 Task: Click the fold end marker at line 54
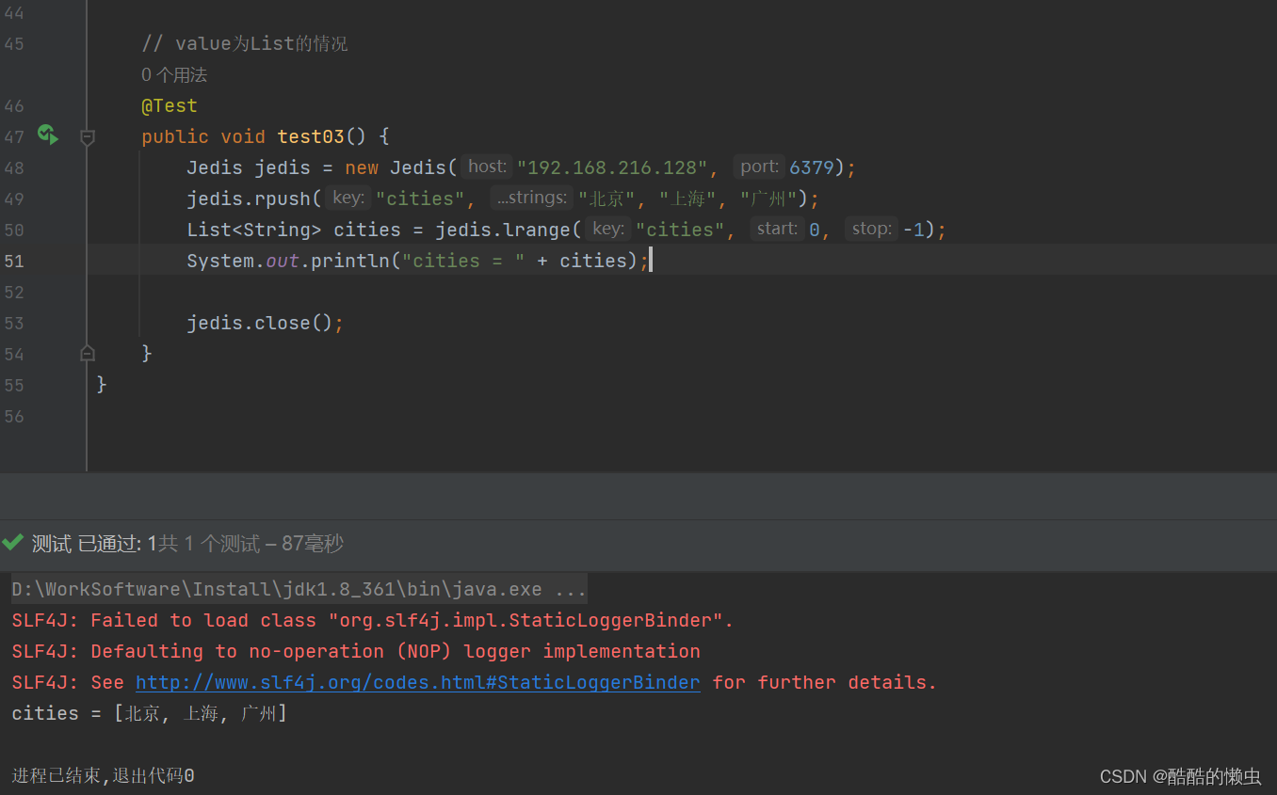tap(88, 353)
